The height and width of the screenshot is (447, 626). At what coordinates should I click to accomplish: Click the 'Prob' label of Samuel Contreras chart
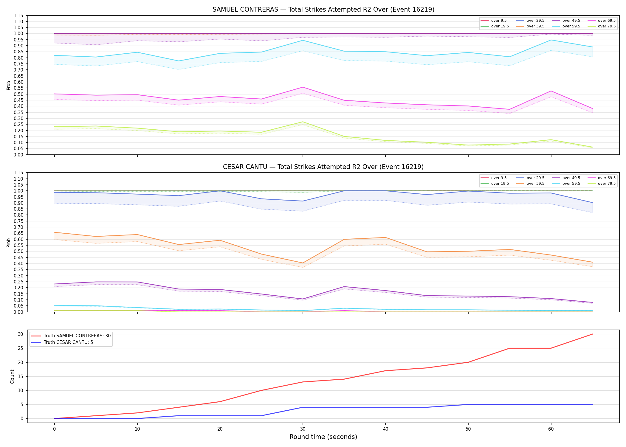9,85
